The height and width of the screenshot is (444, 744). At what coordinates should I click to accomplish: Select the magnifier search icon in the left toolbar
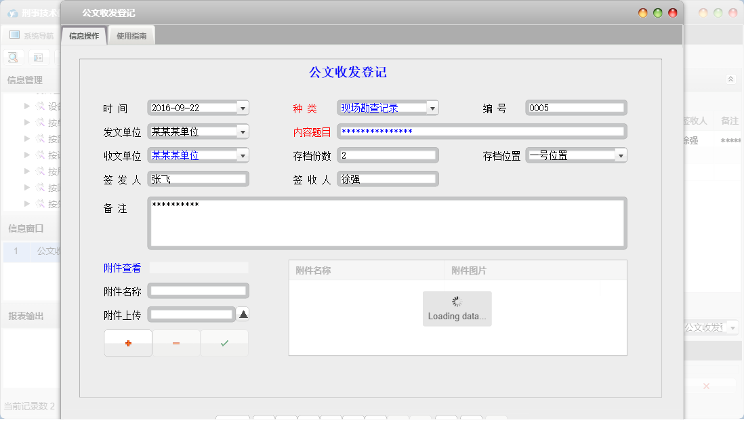(12, 57)
